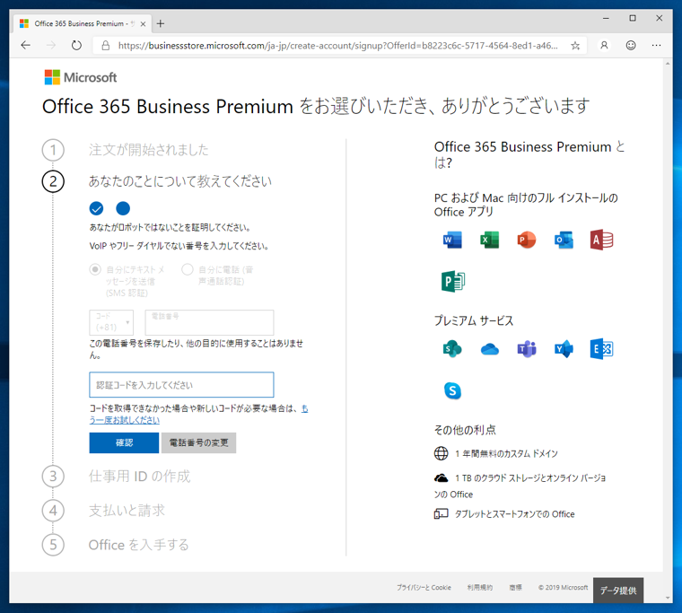This screenshot has height=613, width=682.
Task: Click step 1 circle 注文が開始されました
Action: click(53, 150)
